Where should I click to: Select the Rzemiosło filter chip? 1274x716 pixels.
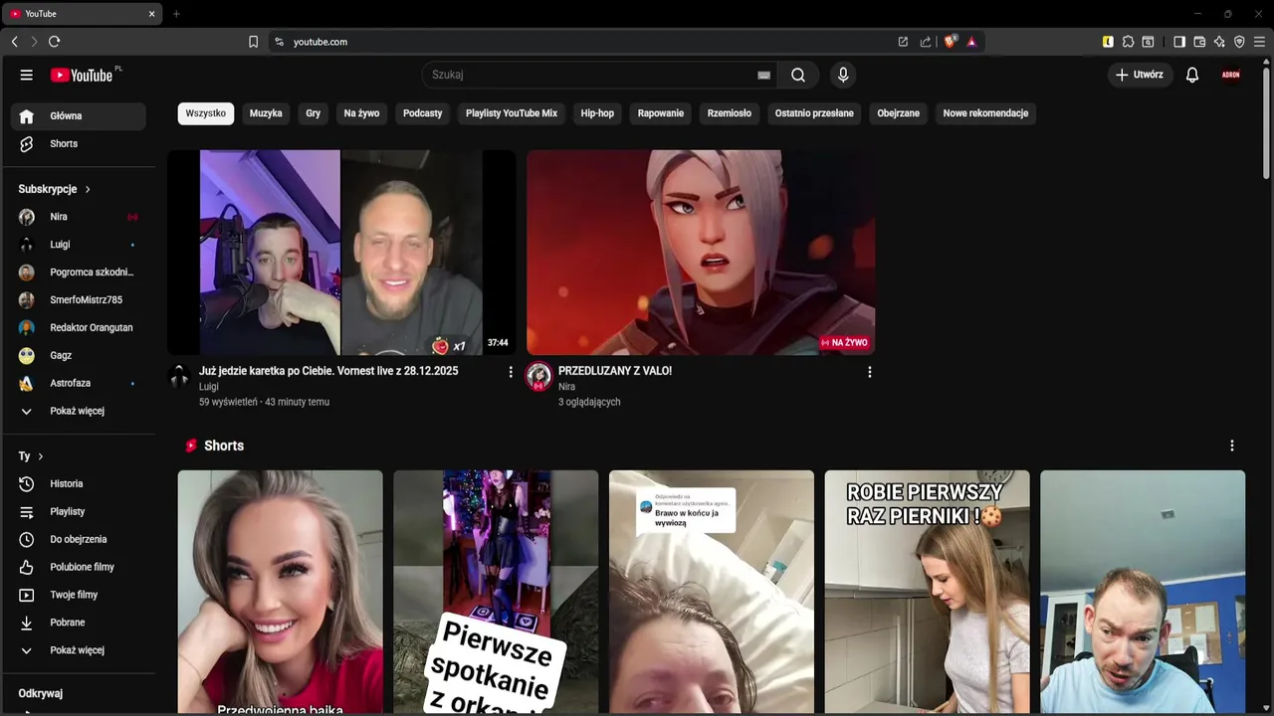point(730,113)
